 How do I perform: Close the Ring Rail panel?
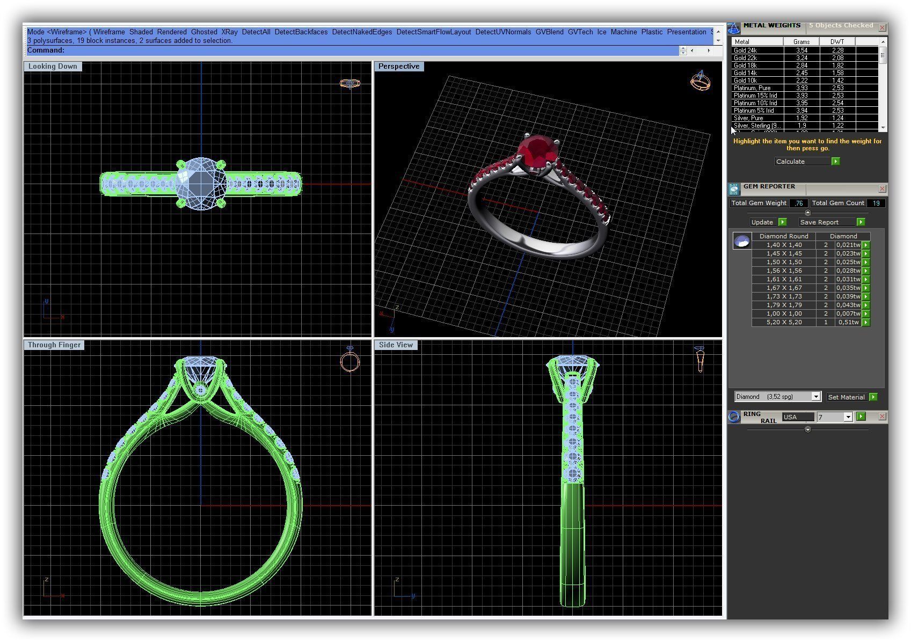[x=882, y=417]
